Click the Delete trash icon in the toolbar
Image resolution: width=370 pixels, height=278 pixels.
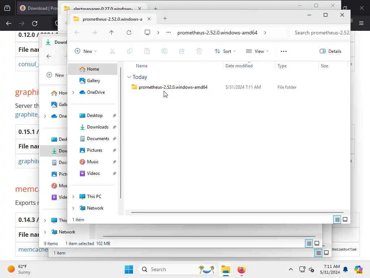199,51
